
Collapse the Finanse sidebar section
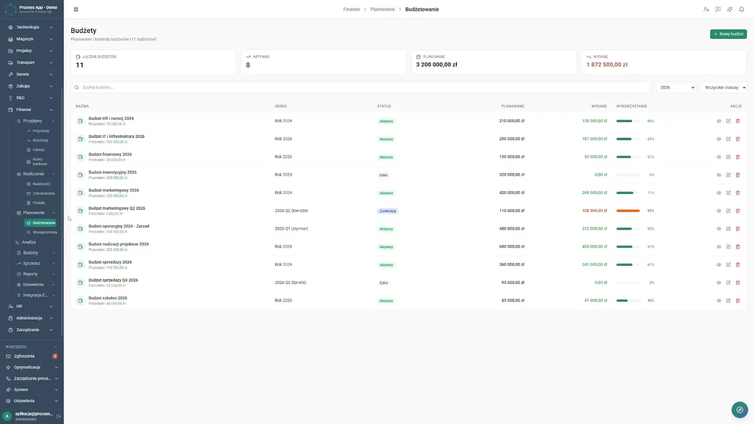pyautogui.click(x=31, y=109)
